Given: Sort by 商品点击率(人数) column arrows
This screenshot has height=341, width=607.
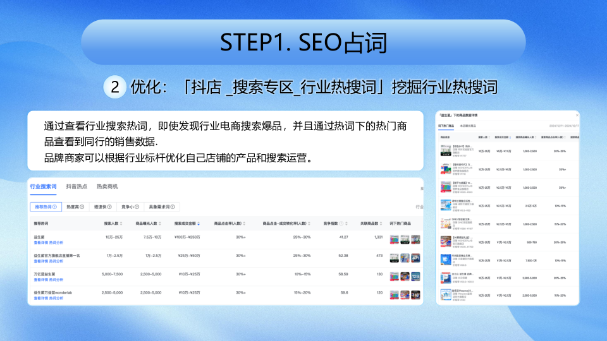Looking at the screenshot, I should click(244, 224).
